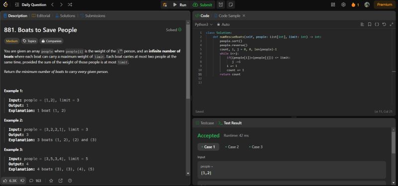Image resolution: width=398 pixels, height=186 pixels.
Task: Open the LeetCode home logo
Action: coord(5,4)
